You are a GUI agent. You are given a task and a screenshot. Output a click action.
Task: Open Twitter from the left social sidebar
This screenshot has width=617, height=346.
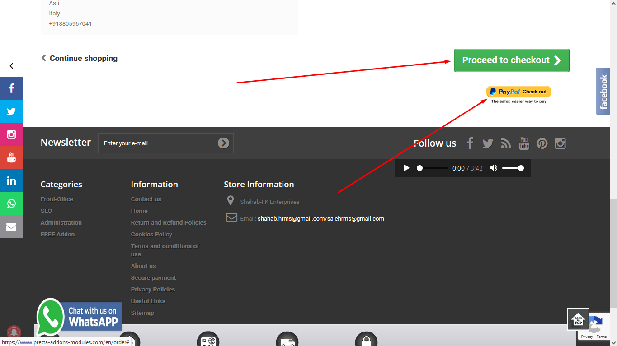[11, 111]
